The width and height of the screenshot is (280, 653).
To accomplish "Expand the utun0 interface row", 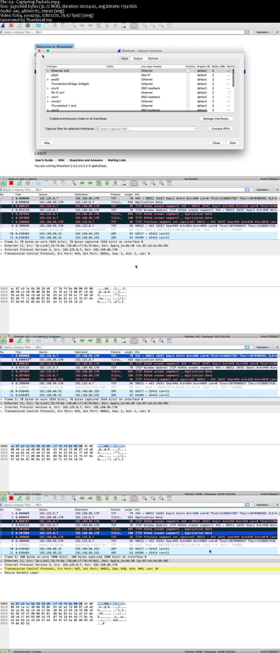I will 48,88.
